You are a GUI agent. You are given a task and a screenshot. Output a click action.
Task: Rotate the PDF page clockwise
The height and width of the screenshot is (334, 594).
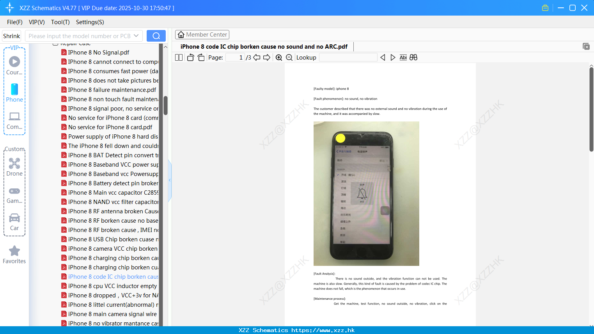201,58
